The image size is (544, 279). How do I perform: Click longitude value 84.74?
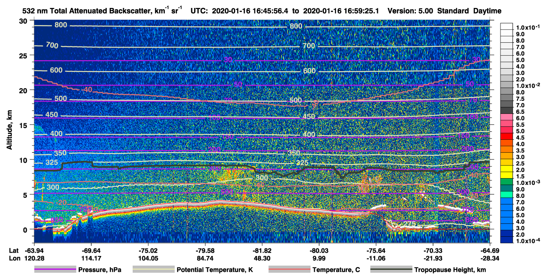click(x=205, y=258)
